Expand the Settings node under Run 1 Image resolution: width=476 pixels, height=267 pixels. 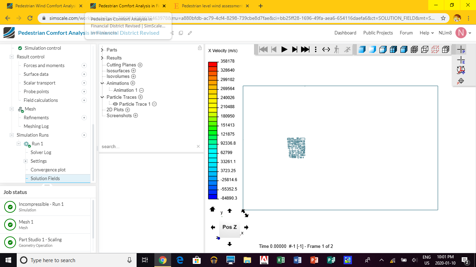(25, 161)
